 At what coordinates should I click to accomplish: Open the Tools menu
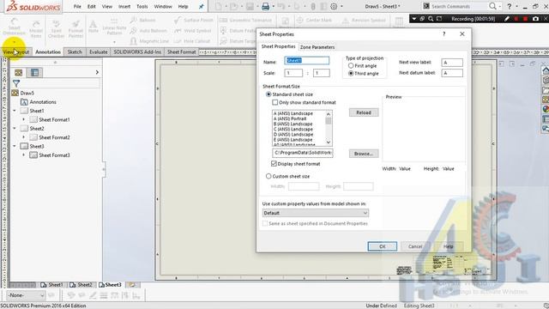pyautogui.click(x=142, y=6)
